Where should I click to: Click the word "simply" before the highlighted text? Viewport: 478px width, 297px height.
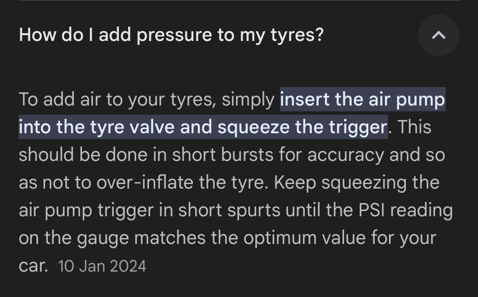(x=248, y=100)
